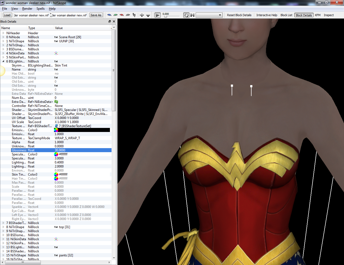Activate the footprints walk view icon
The image size is (344, 265).
(134, 15)
